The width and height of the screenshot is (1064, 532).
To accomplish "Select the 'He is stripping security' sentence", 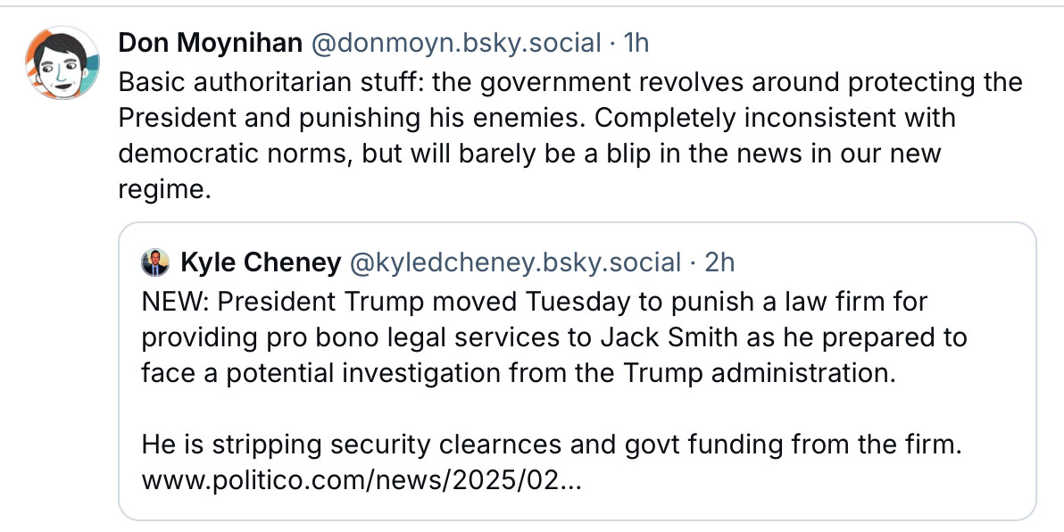I will (551, 445).
